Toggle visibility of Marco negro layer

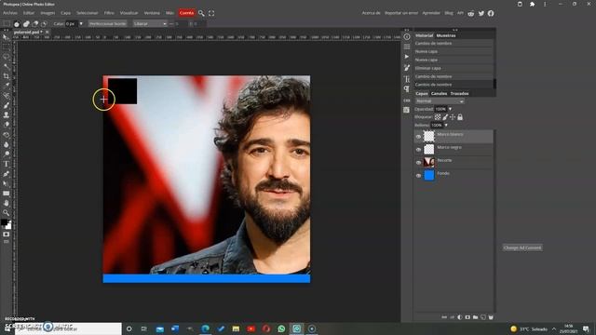(418, 150)
